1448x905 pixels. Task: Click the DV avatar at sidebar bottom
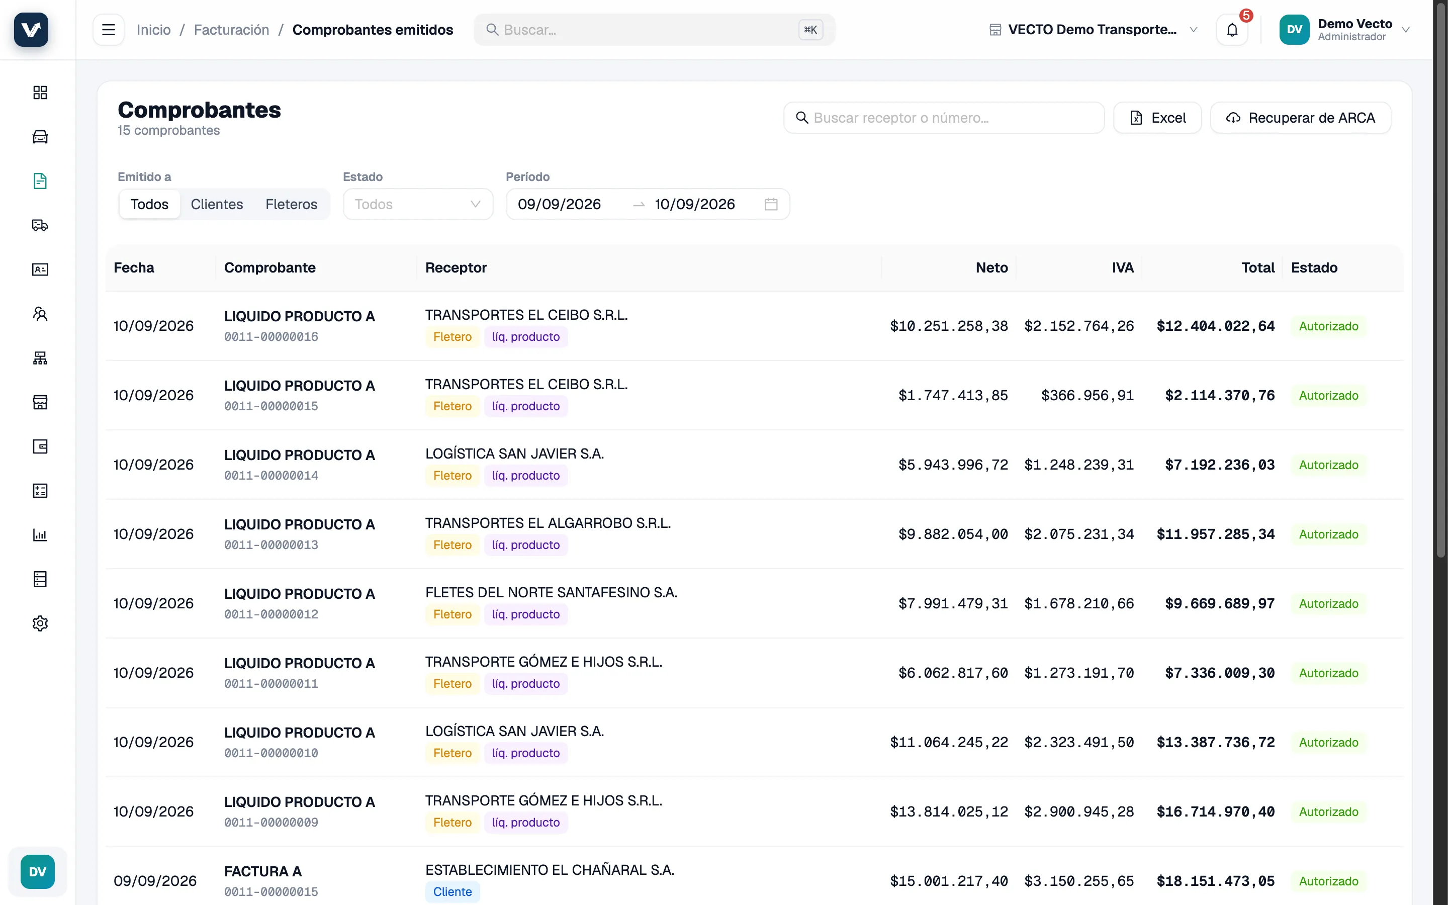(37, 871)
